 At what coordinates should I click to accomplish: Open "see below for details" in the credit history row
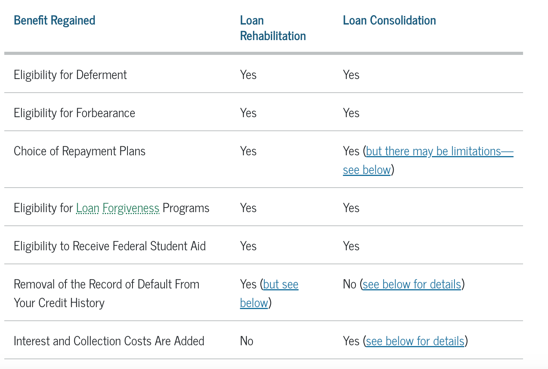[x=412, y=285]
